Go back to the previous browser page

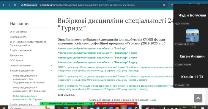click(x=4, y=5)
